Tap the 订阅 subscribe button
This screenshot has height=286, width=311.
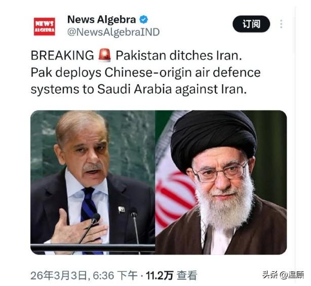pos(251,24)
